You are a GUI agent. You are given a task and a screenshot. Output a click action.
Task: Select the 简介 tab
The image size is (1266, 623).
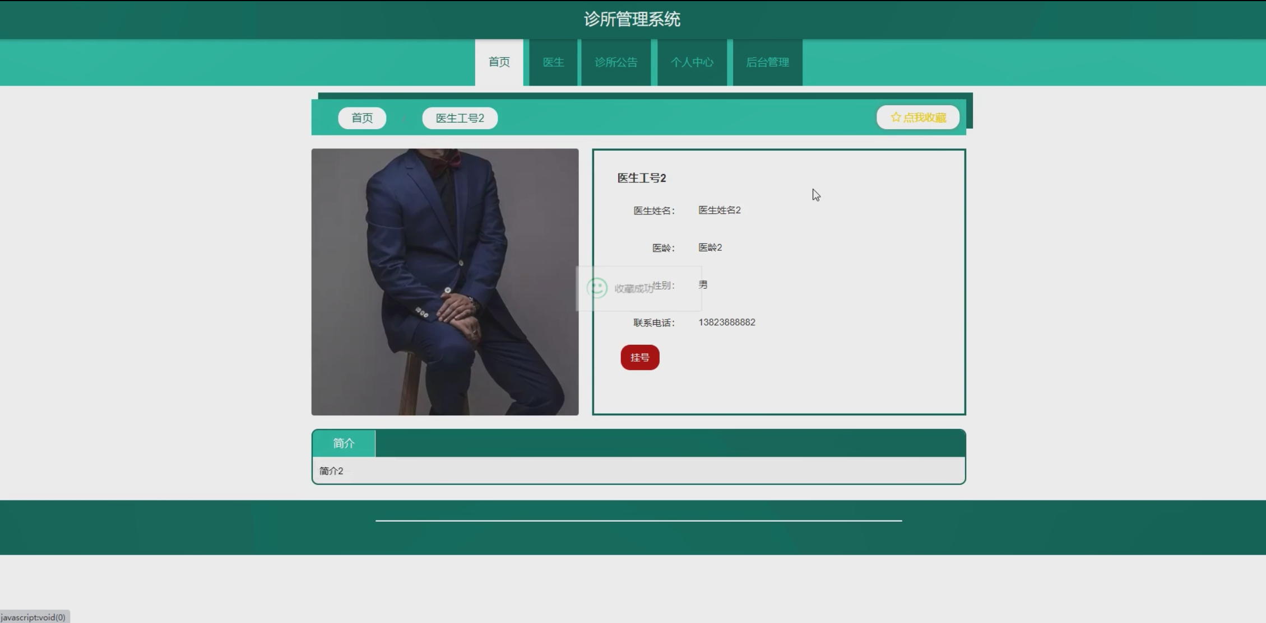tap(344, 443)
